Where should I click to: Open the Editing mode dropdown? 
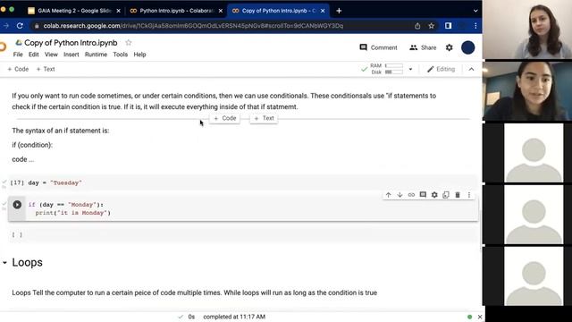click(x=441, y=69)
